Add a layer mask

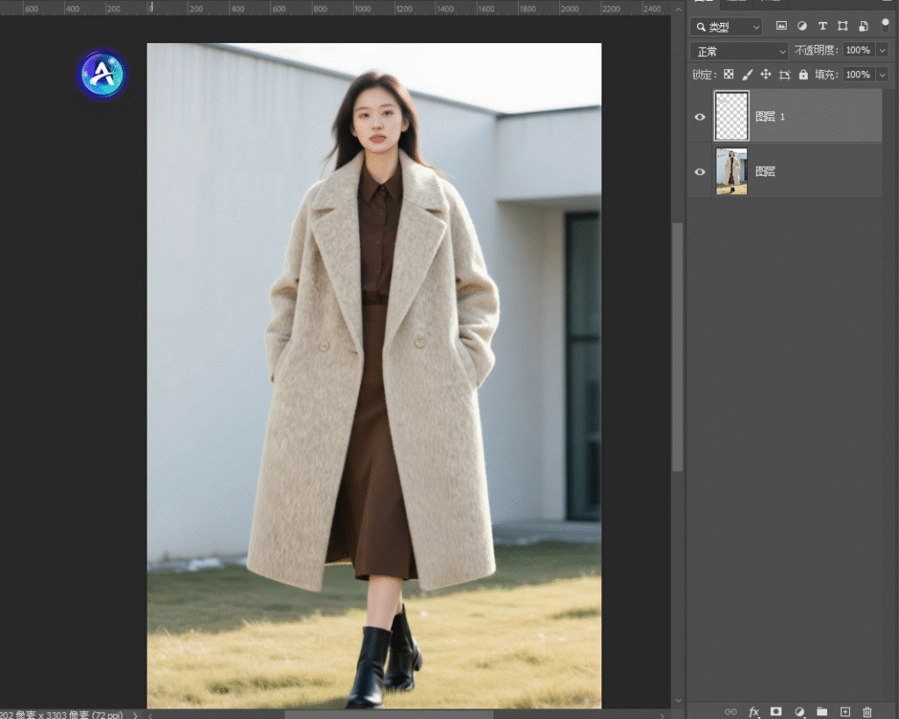tap(776, 711)
